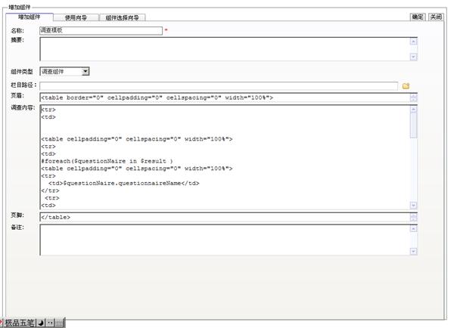Click the punctuation icon in IME bar
The height and width of the screenshot is (328, 457).
(50, 323)
